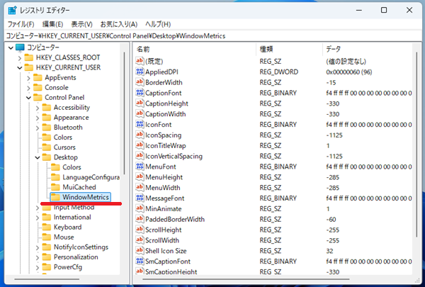Click the BorderWidth string value icon

tap(139, 82)
